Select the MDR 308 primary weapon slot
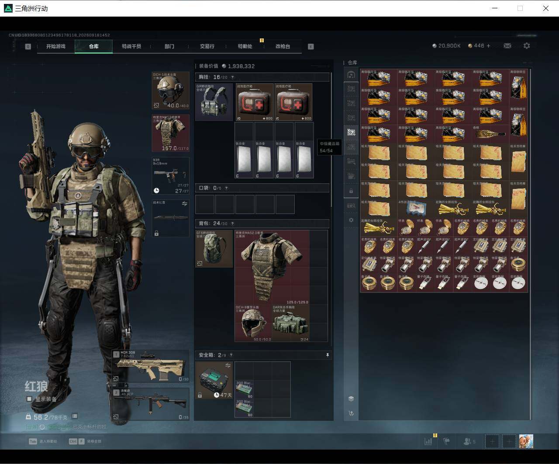 tap(151, 366)
